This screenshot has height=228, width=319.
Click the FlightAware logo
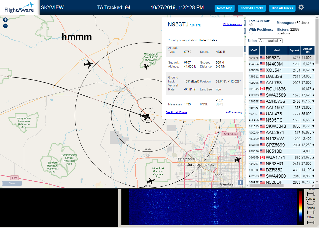click(20, 7)
